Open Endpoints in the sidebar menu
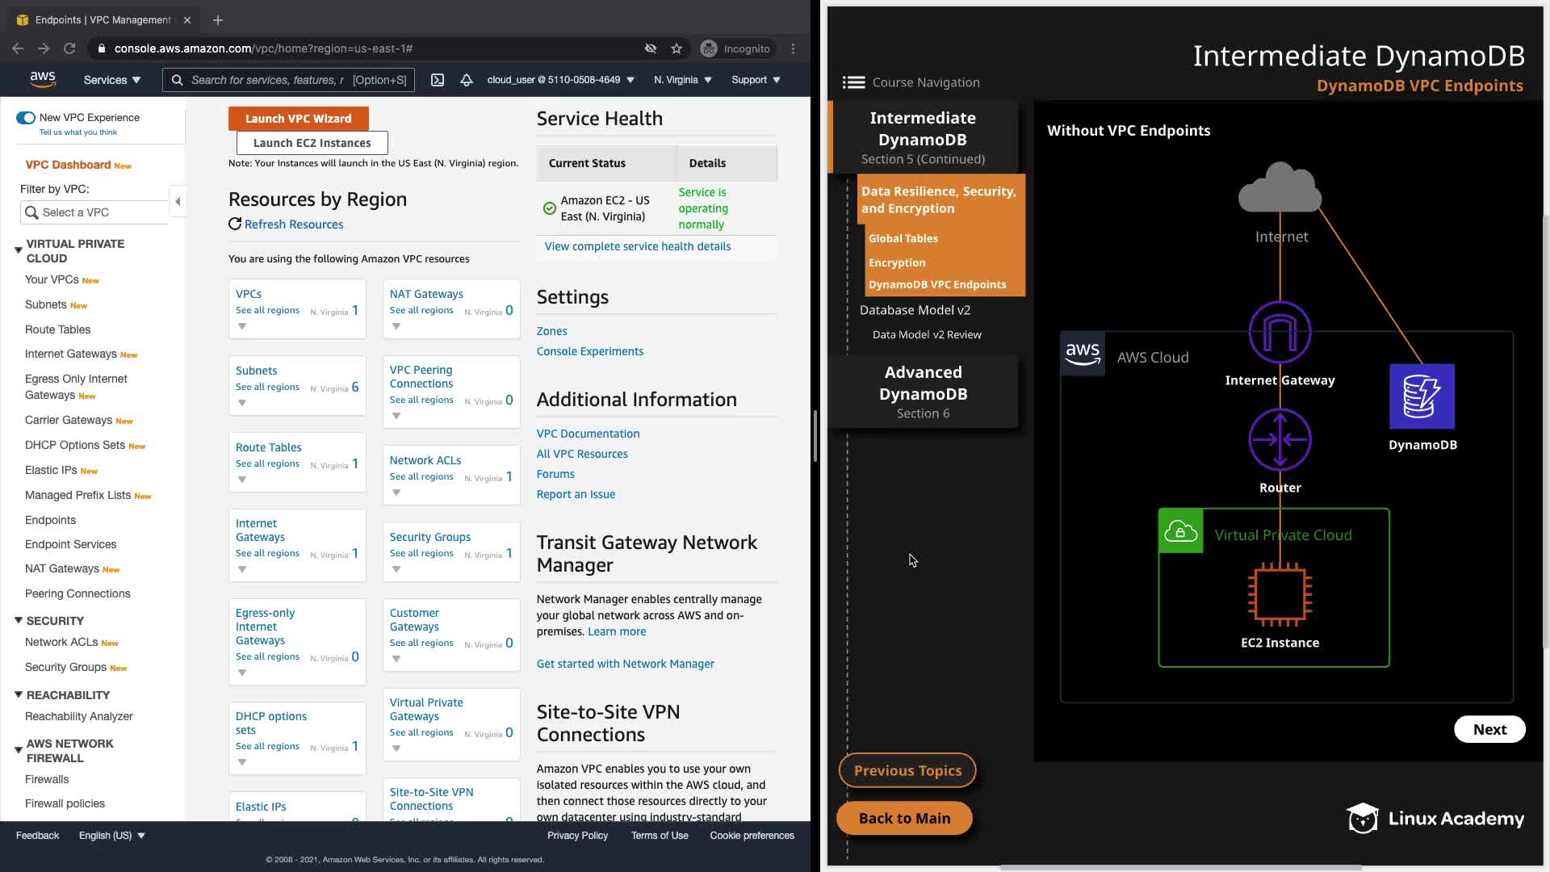This screenshot has width=1550, height=872. (x=50, y=520)
